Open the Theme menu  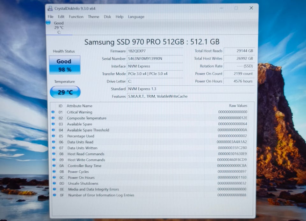point(94,17)
